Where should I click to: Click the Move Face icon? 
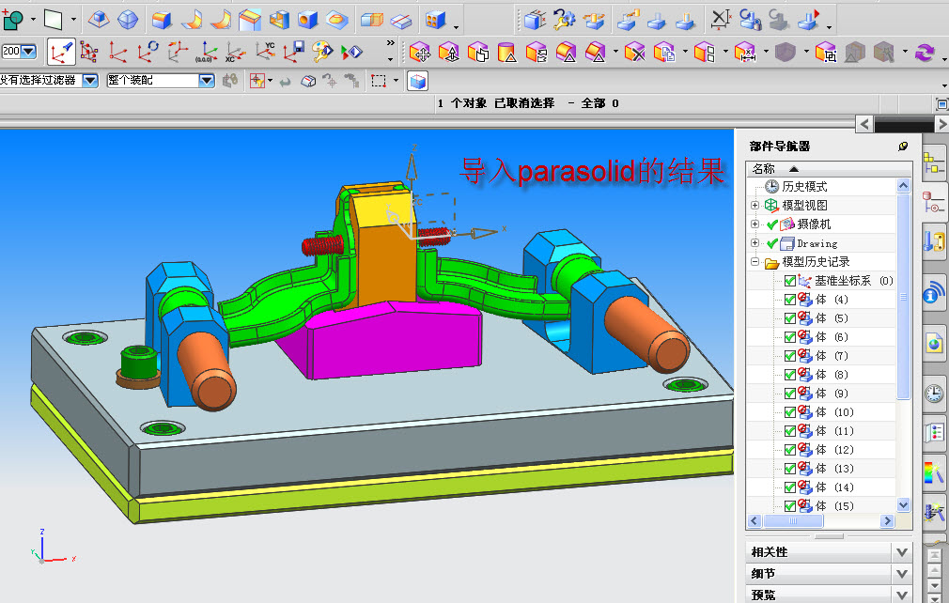[x=419, y=53]
